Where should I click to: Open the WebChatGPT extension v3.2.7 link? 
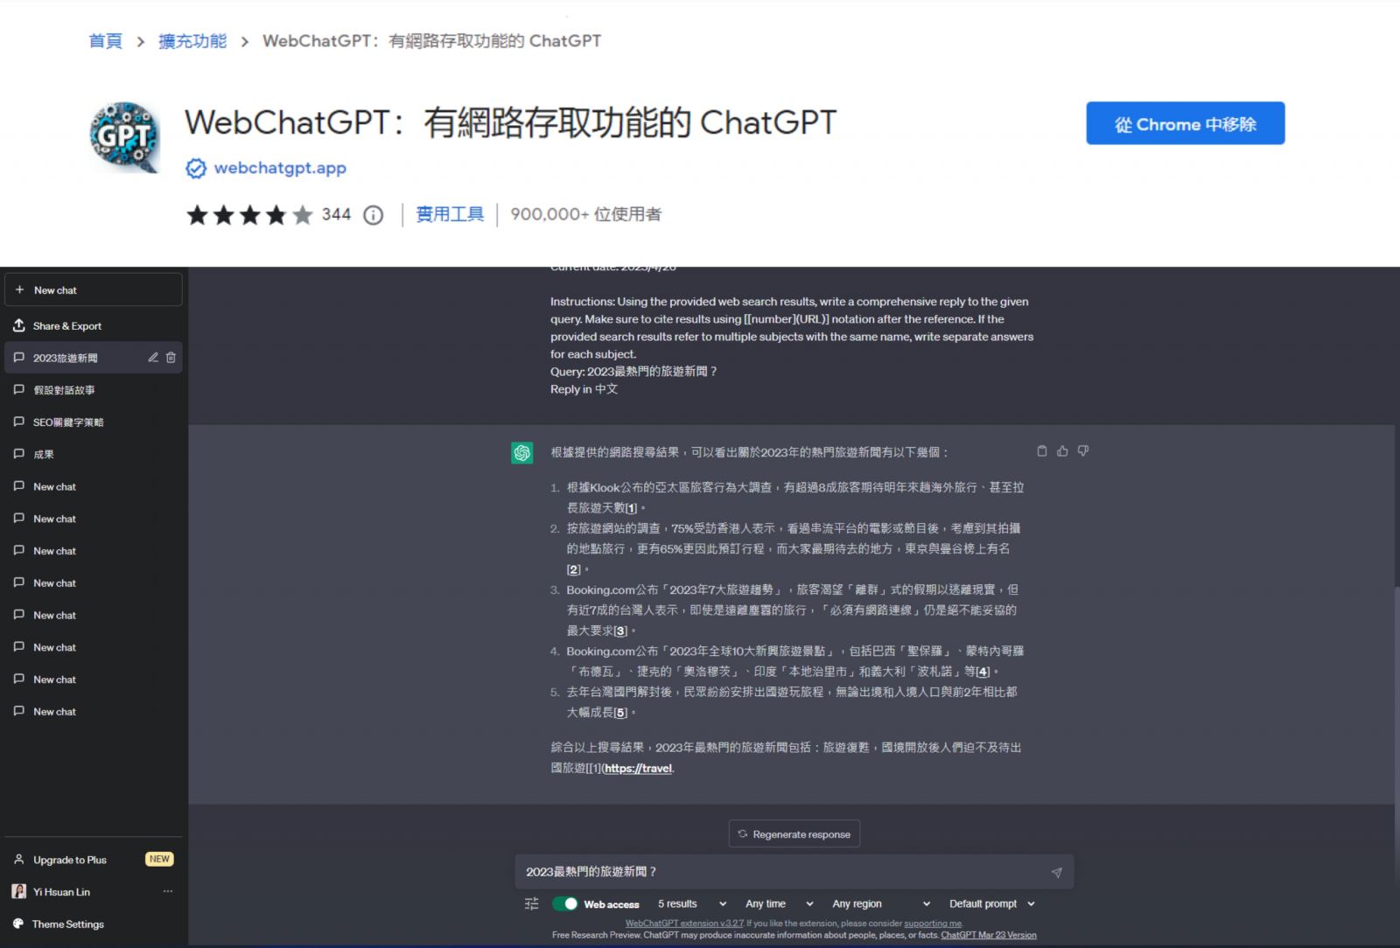684,924
